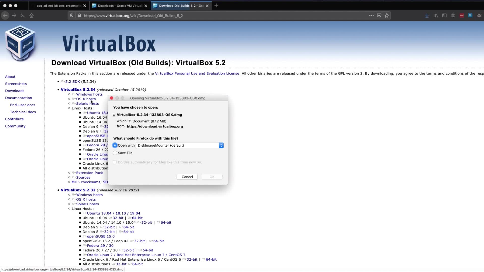Click the Extension Pack link for 5.2.34
The width and height of the screenshot is (484, 272).
point(89,173)
